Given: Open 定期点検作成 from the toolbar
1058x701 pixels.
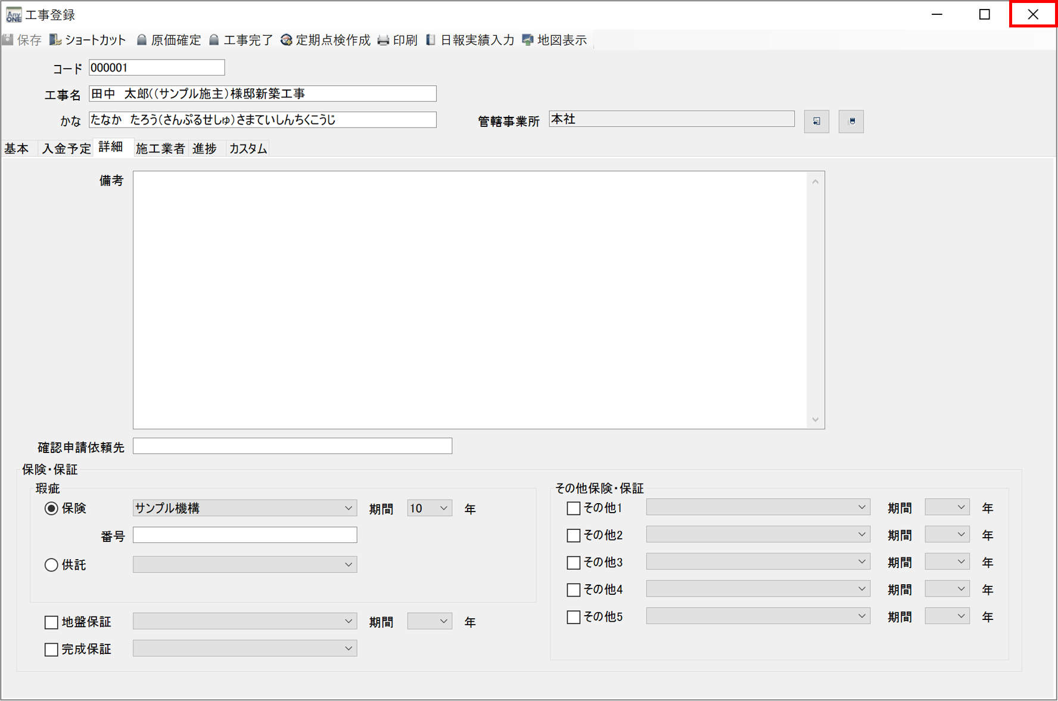Looking at the screenshot, I should point(287,40).
